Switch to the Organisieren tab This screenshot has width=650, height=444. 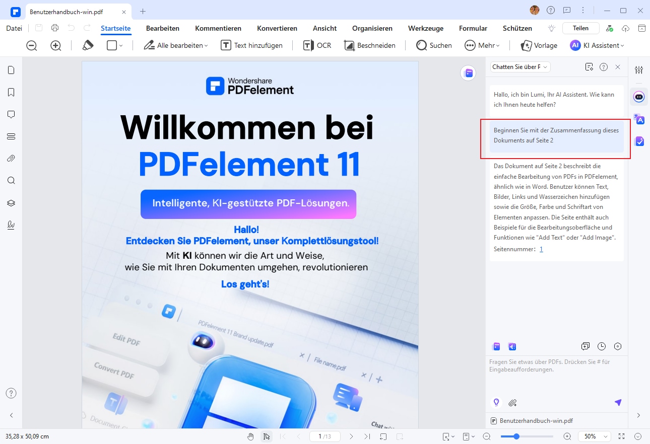372,28
